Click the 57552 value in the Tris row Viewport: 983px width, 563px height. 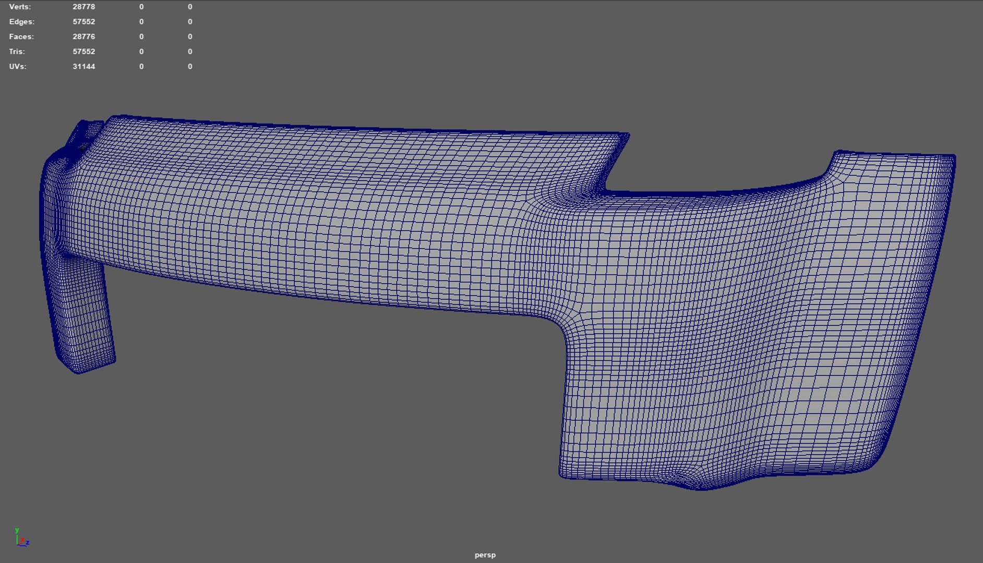pyautogui.click(x=83, y=52)
